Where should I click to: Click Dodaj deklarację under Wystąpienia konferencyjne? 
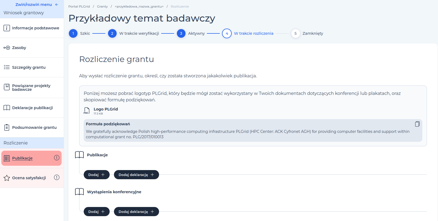[136, 212]
